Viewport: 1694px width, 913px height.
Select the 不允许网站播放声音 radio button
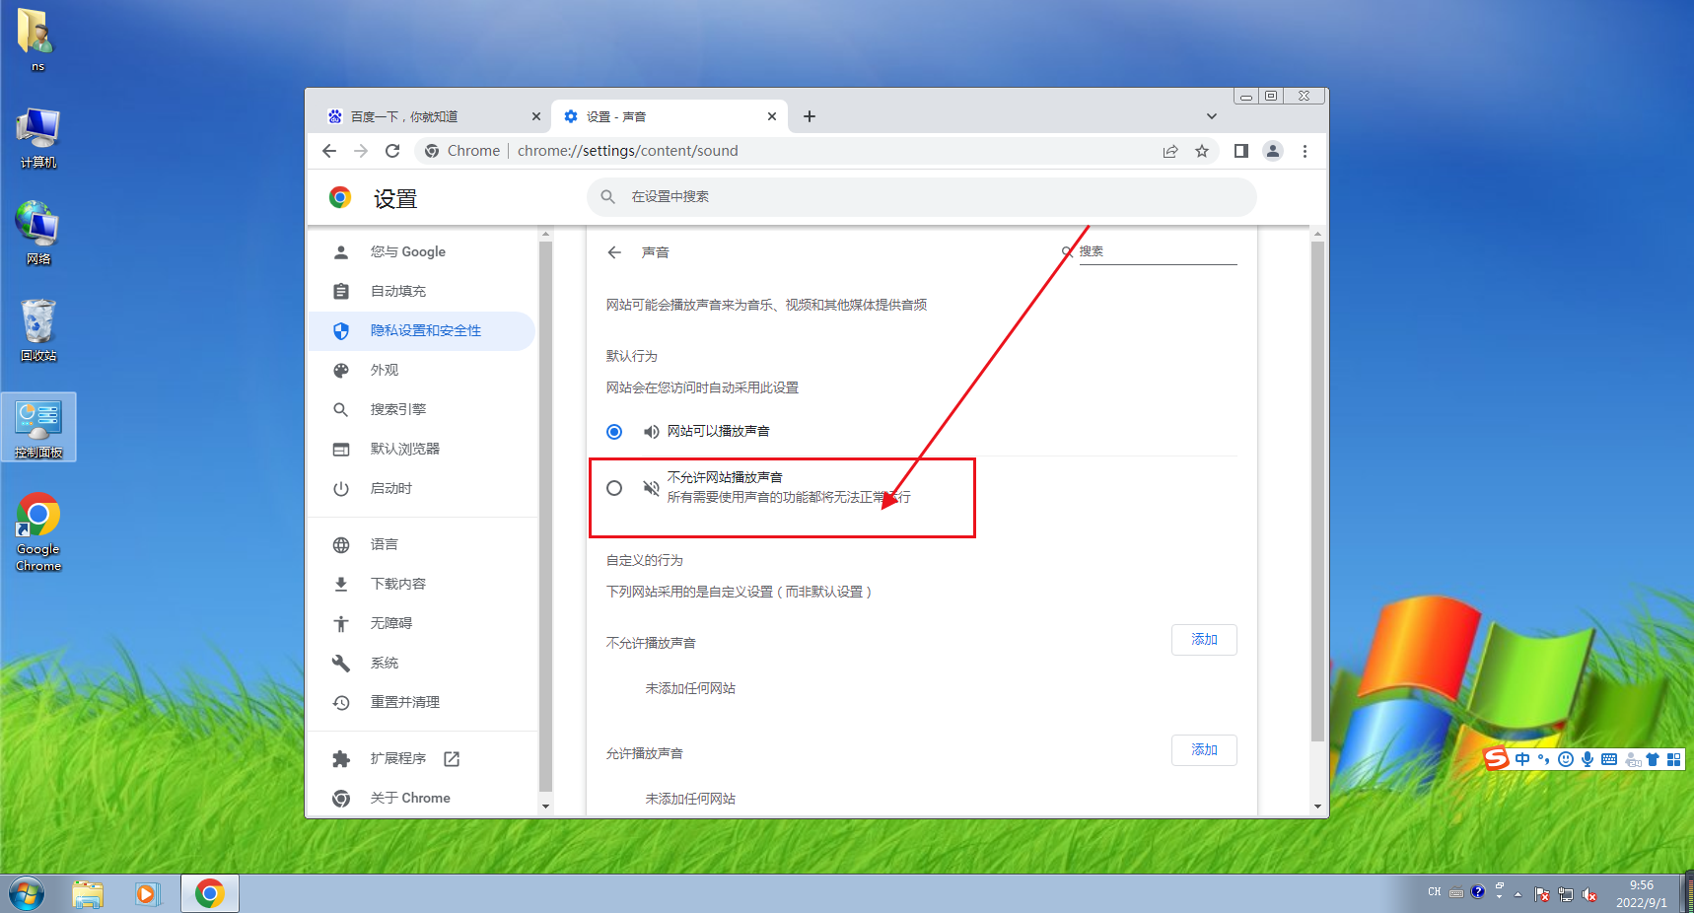pos(614,488)
